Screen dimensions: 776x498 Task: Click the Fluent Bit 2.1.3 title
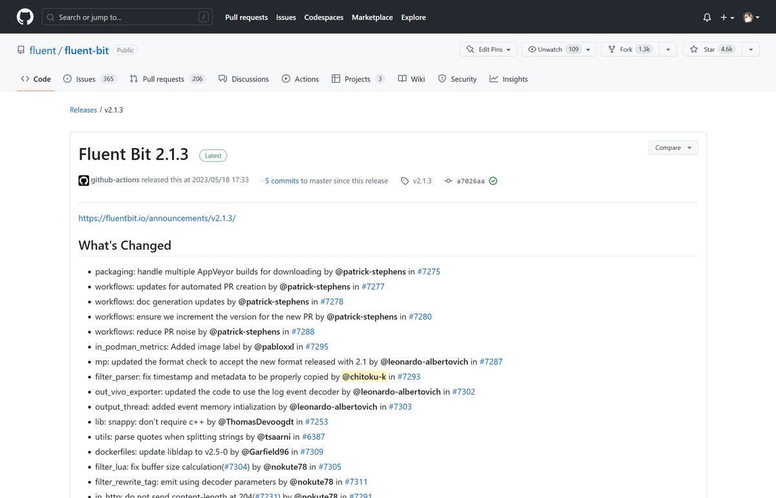(134, 154)
